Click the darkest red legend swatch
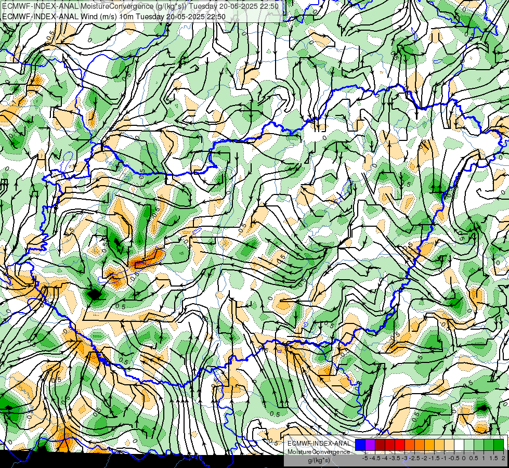 [380, 445]
